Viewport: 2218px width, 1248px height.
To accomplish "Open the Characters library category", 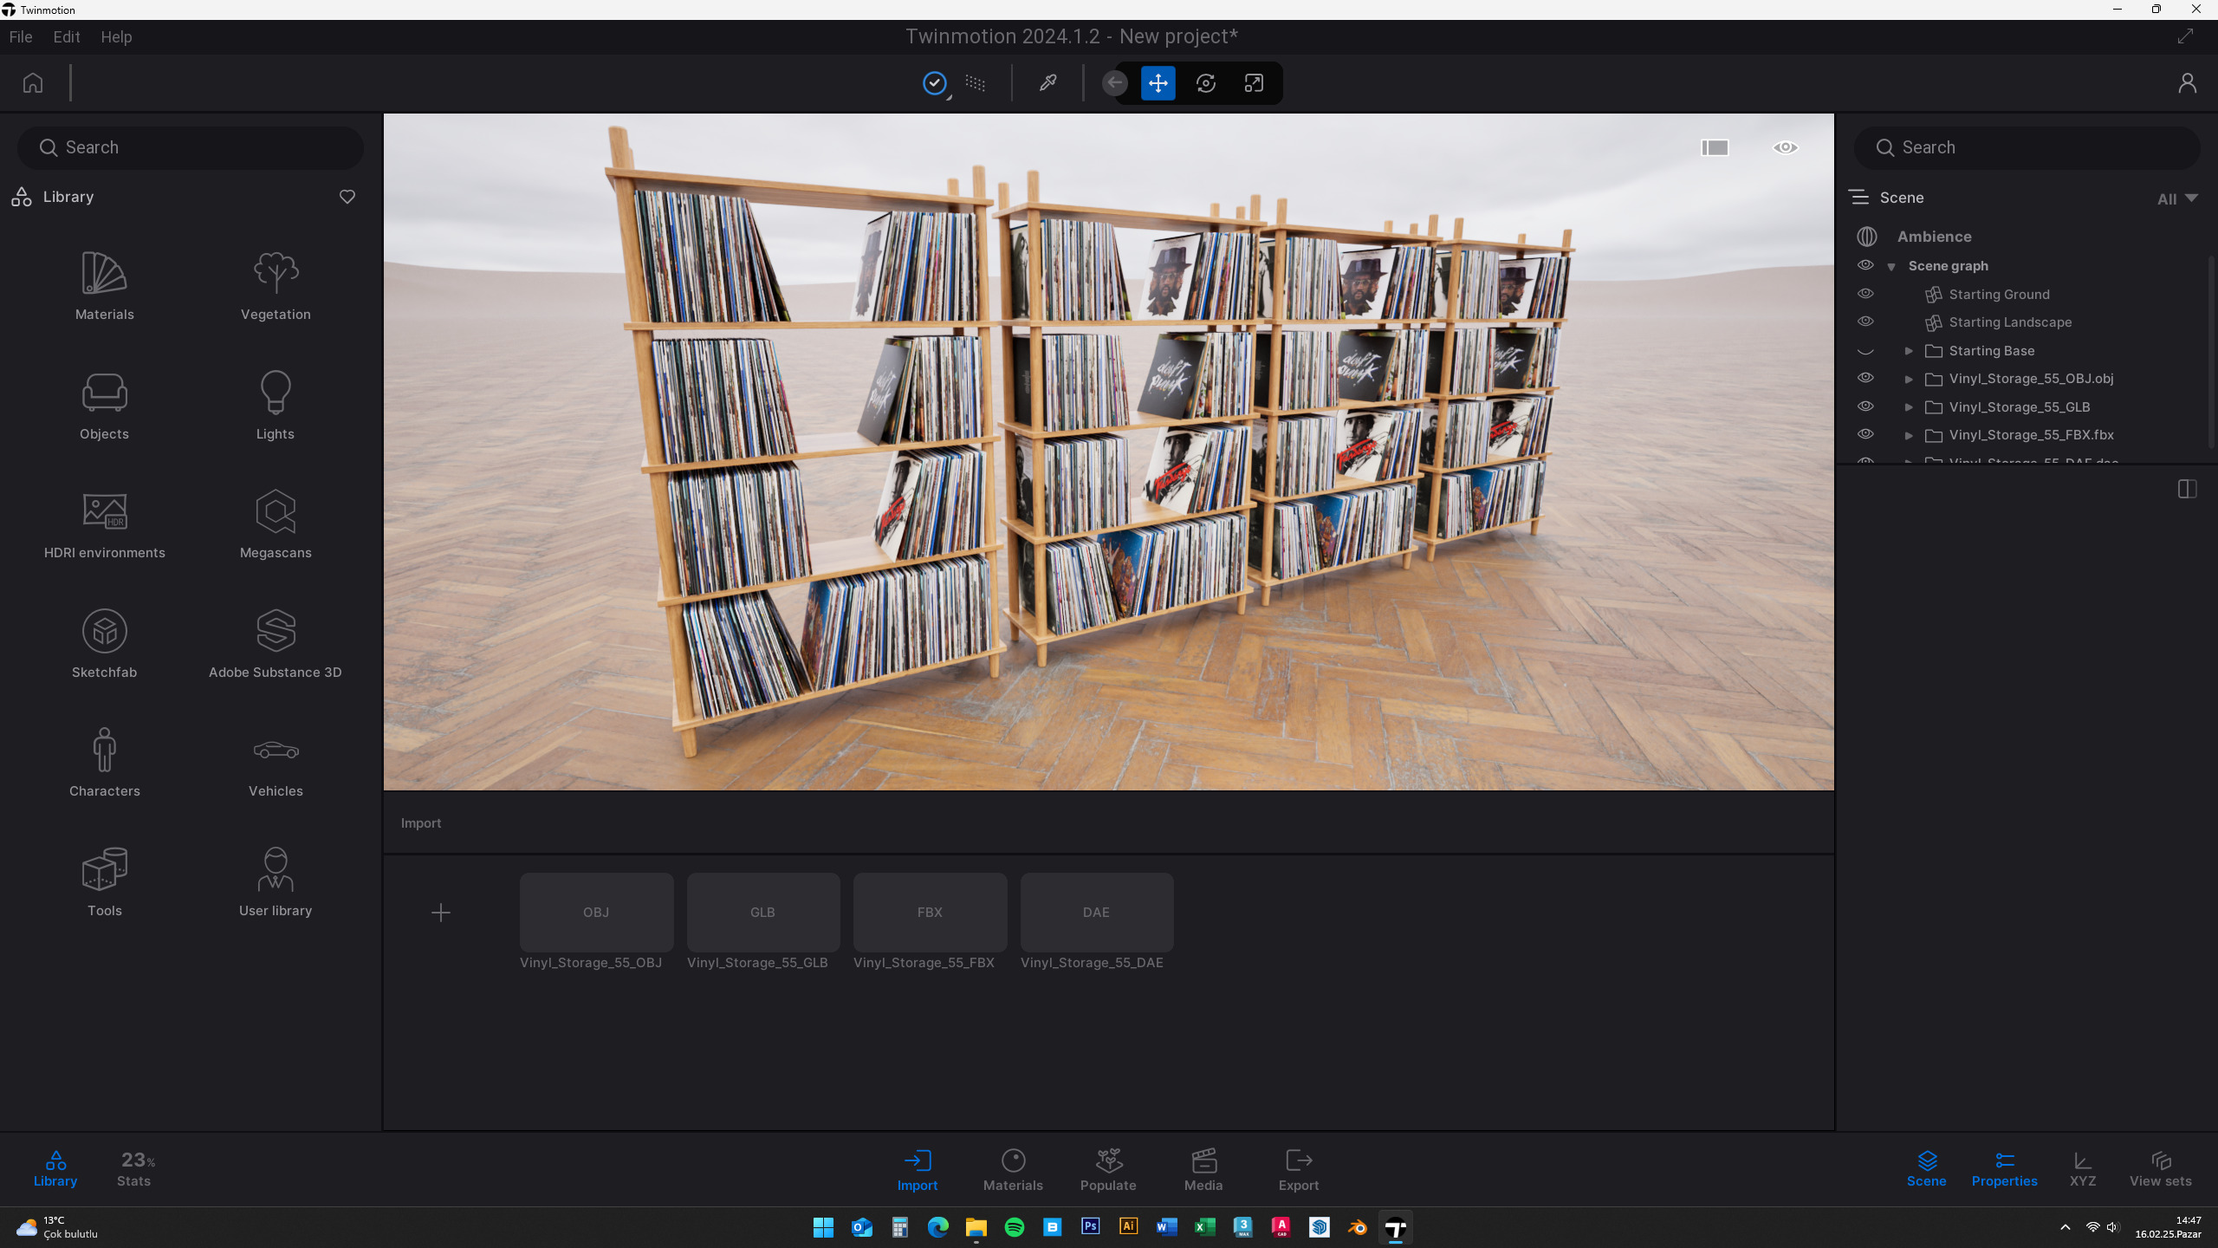I will pyautogui.click(x=104, y=763).
